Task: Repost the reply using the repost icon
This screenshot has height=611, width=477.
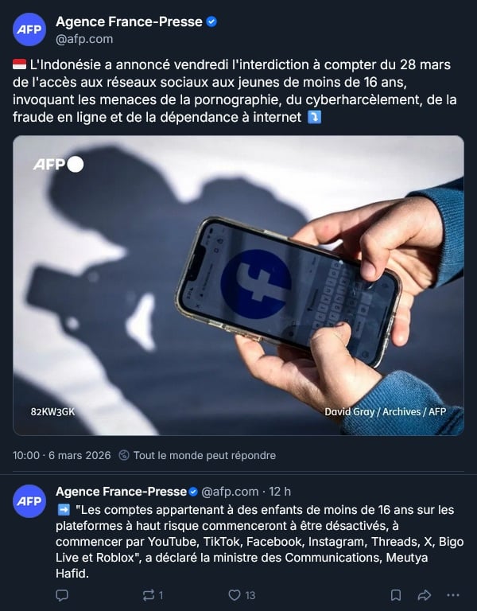Action: coord(149,595)
